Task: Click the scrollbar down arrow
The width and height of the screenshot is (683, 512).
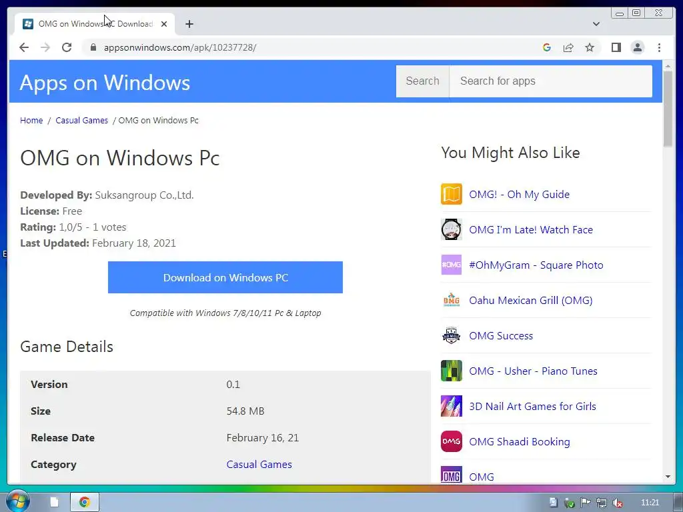Action: point(668,476)
